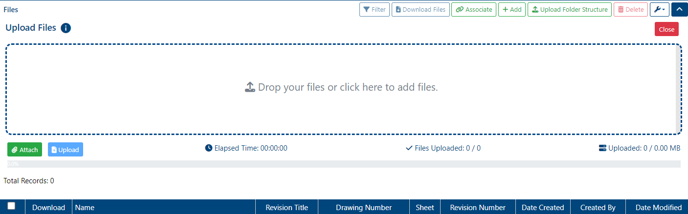
Task: Click the Files panel title
Action: [11, 9]
